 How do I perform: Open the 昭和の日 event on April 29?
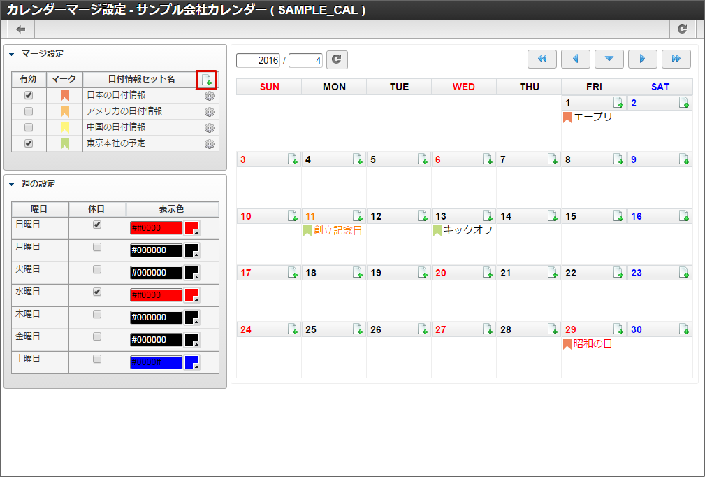point(592,344)
